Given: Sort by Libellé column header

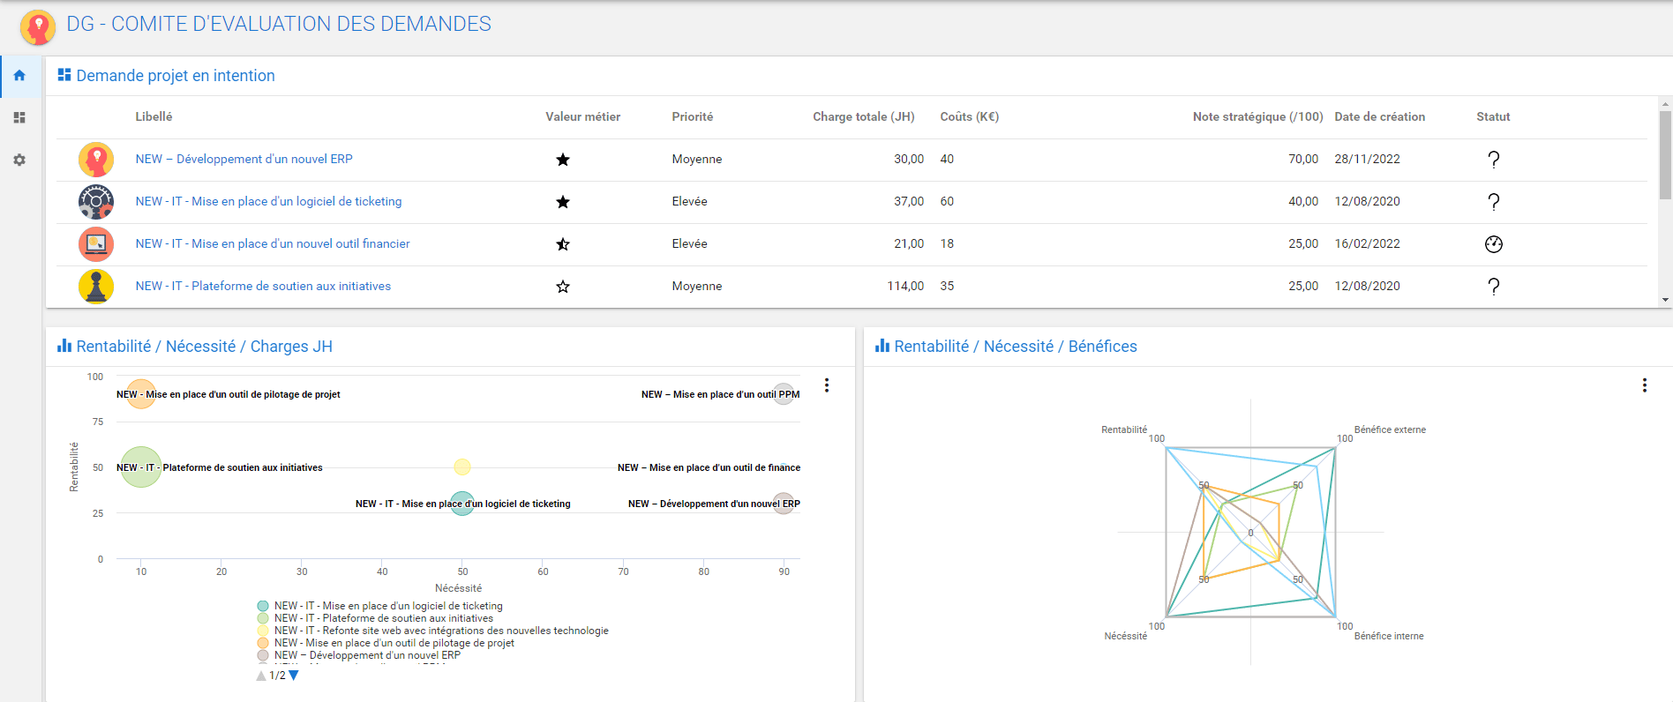Looking at the screenshot, I should point(154,116).
